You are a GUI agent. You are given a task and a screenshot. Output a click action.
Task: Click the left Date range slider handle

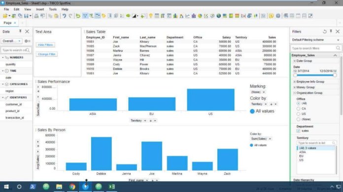pos(295,76)
